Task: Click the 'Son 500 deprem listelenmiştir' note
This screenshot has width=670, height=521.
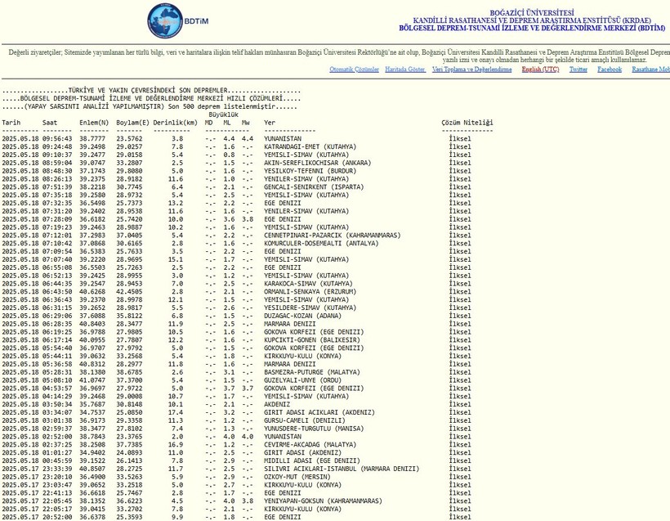Action: click(221, 107)
